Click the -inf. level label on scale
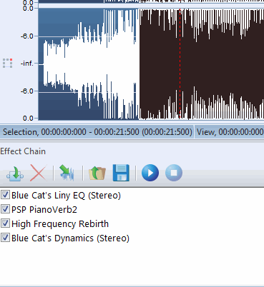264x287 pixels. pyautogui.click(x=26, y=64)
